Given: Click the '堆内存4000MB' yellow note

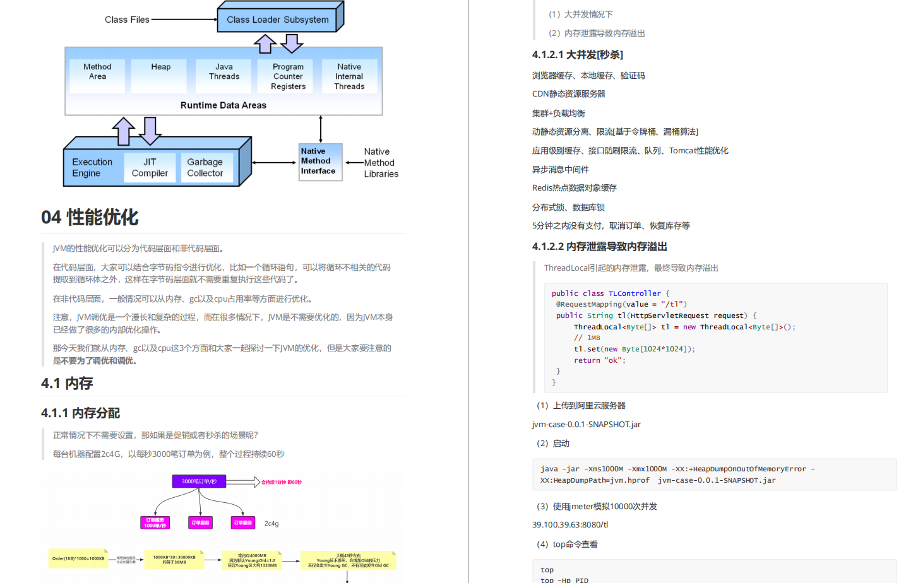Looking at the screenshot, I should [252, 560].
